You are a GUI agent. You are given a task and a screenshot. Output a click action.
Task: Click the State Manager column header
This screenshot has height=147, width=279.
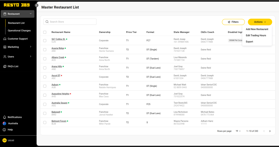pos(181,32)
